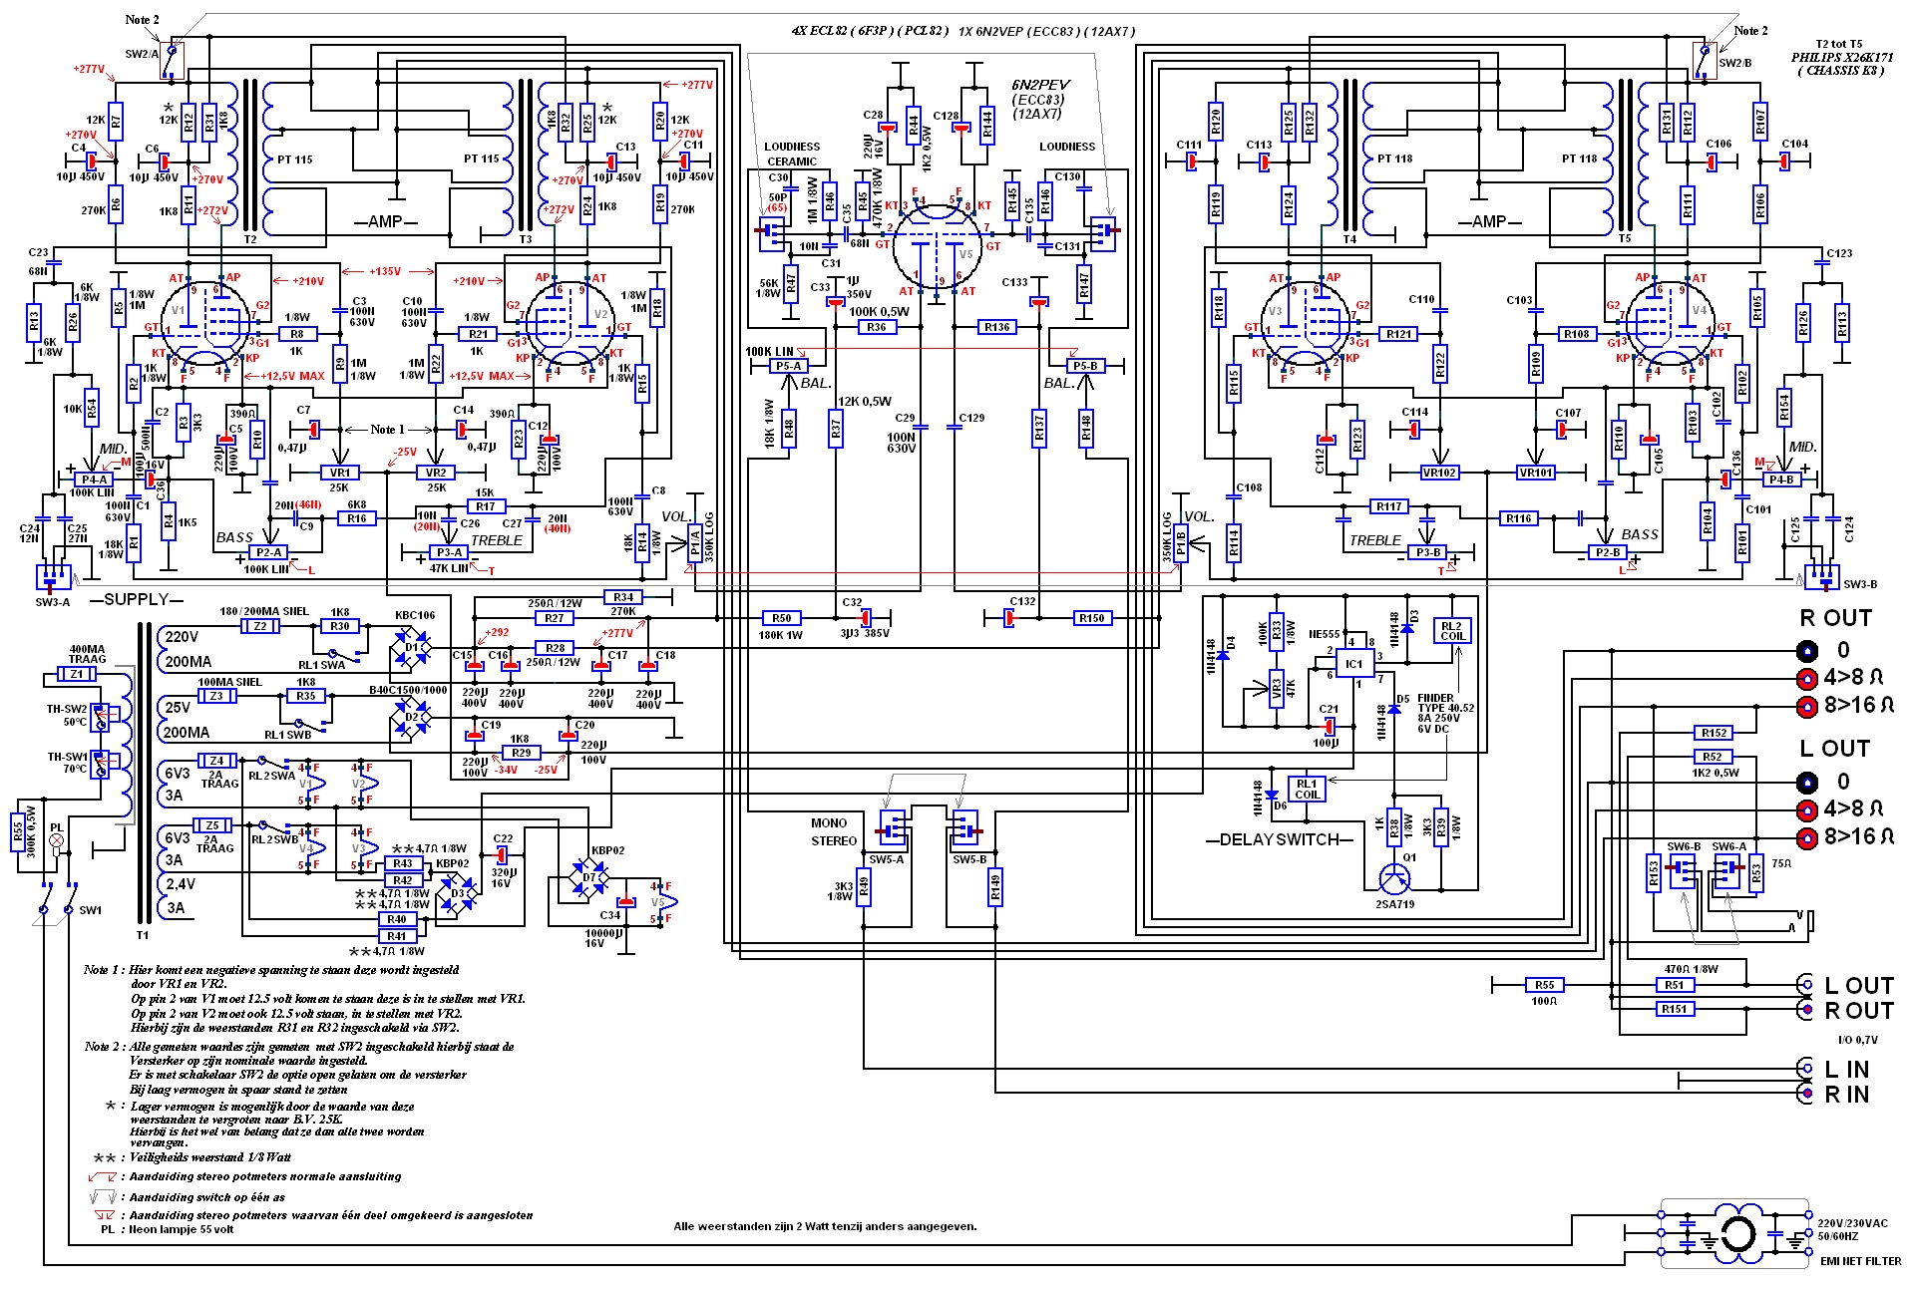Click the '220V/230VAC' mains label
Viewport: 1909px width, 1289px height.
pyautogui.click(x=1852, y=1223)
